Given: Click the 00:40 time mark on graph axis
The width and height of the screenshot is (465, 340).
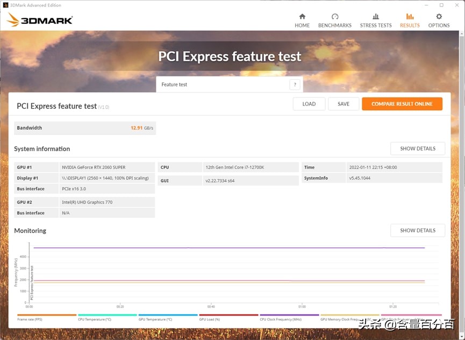Looking at the screenshot, I should 211,307.
